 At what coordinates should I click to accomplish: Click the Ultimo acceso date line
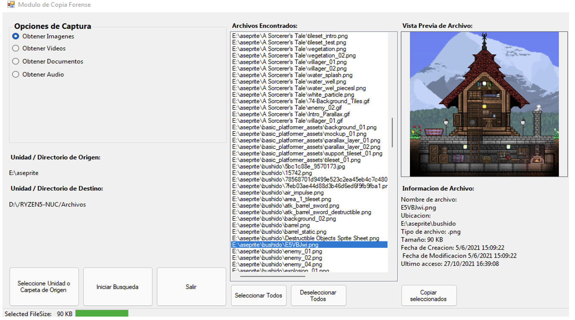click(x=450, y=264)
